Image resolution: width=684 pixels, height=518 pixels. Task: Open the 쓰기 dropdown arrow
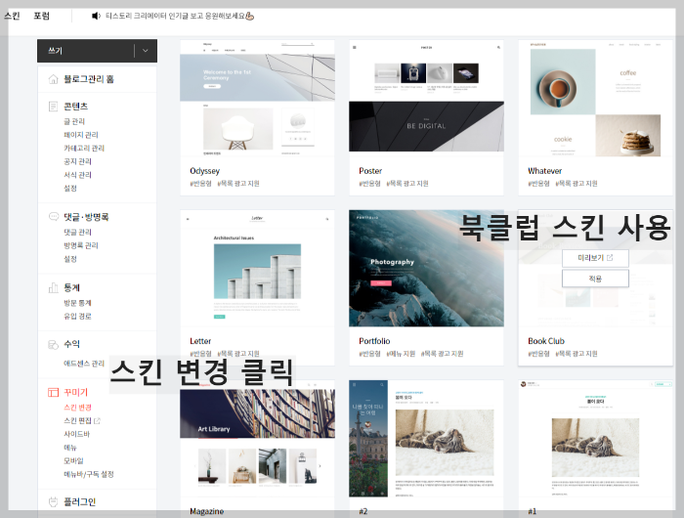pyautogui.click(x=146, y=51)
